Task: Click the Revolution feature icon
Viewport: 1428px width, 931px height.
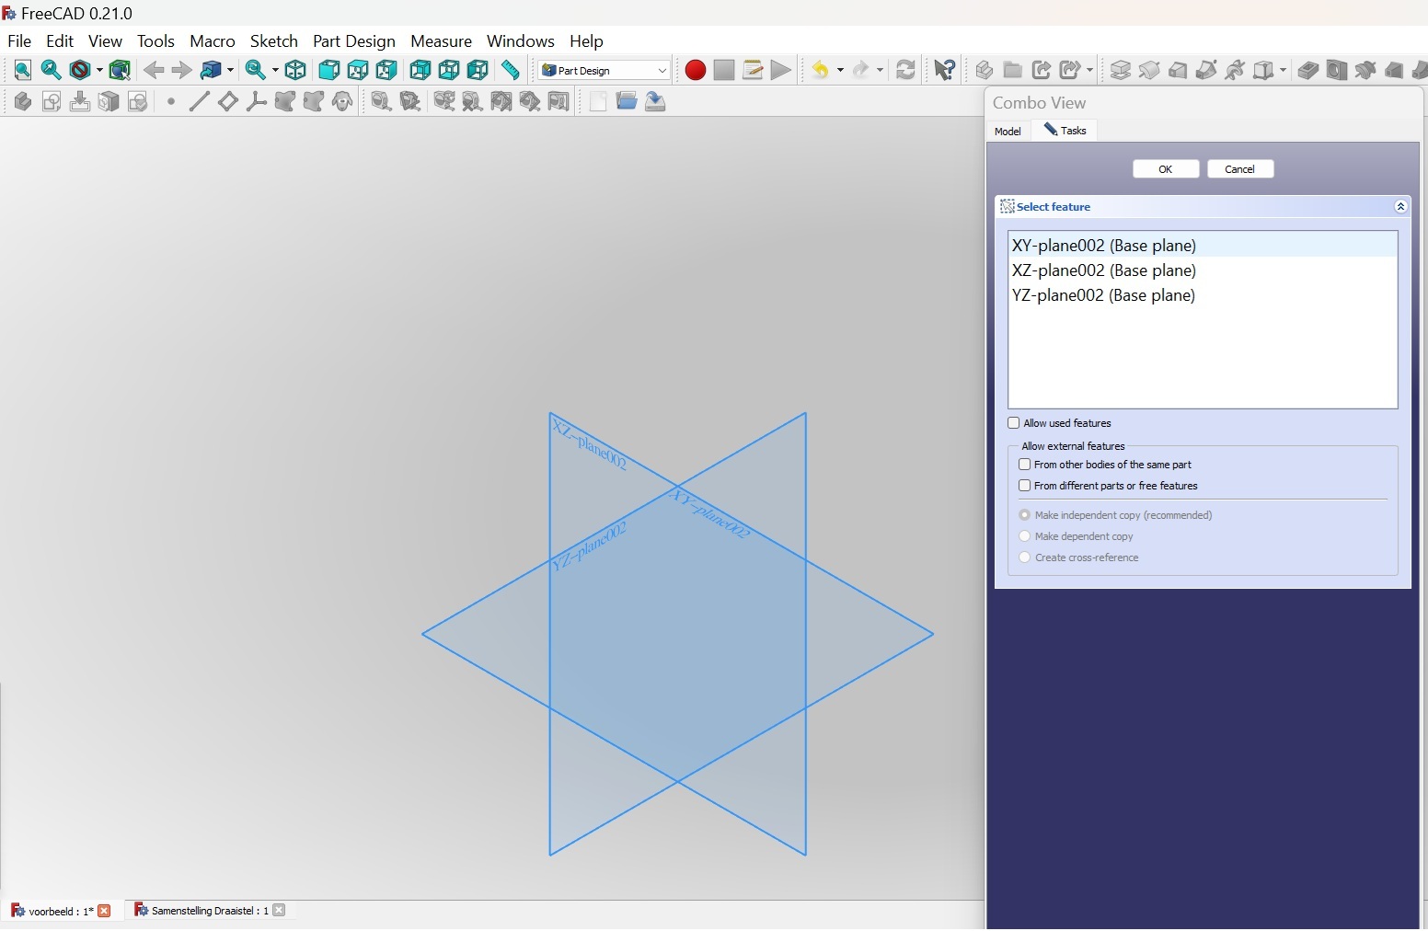Action: point(1149,70)
